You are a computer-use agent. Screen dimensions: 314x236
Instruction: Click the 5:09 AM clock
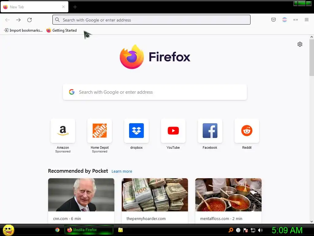[287, 230]
